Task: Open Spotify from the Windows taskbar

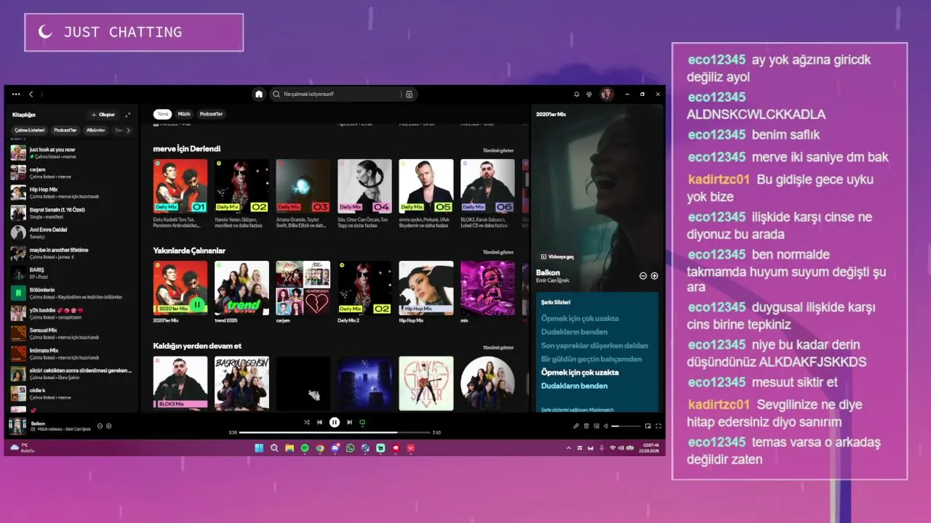Action: click(305, 448)
